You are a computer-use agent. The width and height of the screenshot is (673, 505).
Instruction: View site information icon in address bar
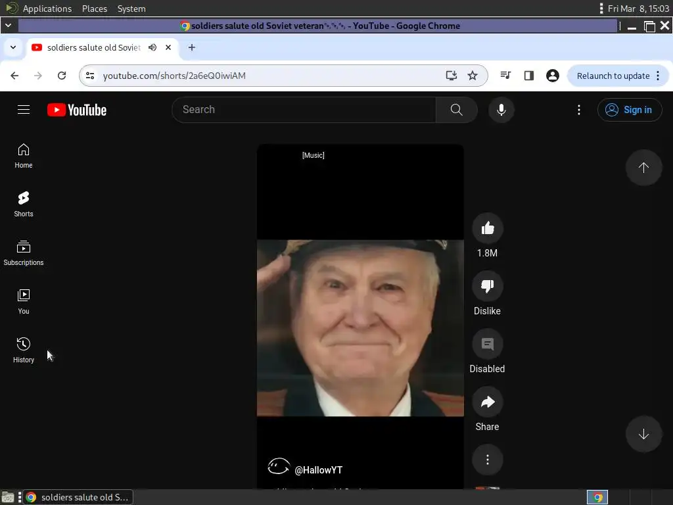[x=90, y=76]
